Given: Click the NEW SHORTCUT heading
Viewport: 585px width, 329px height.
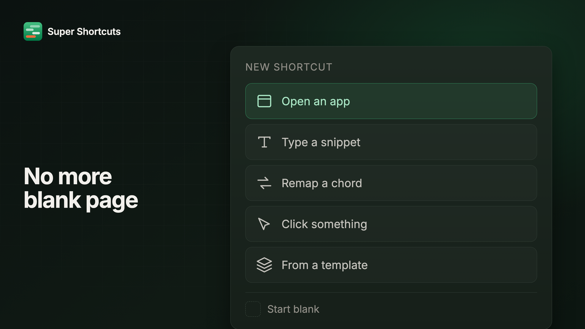Looking at the screenshot, I should 289,67.
